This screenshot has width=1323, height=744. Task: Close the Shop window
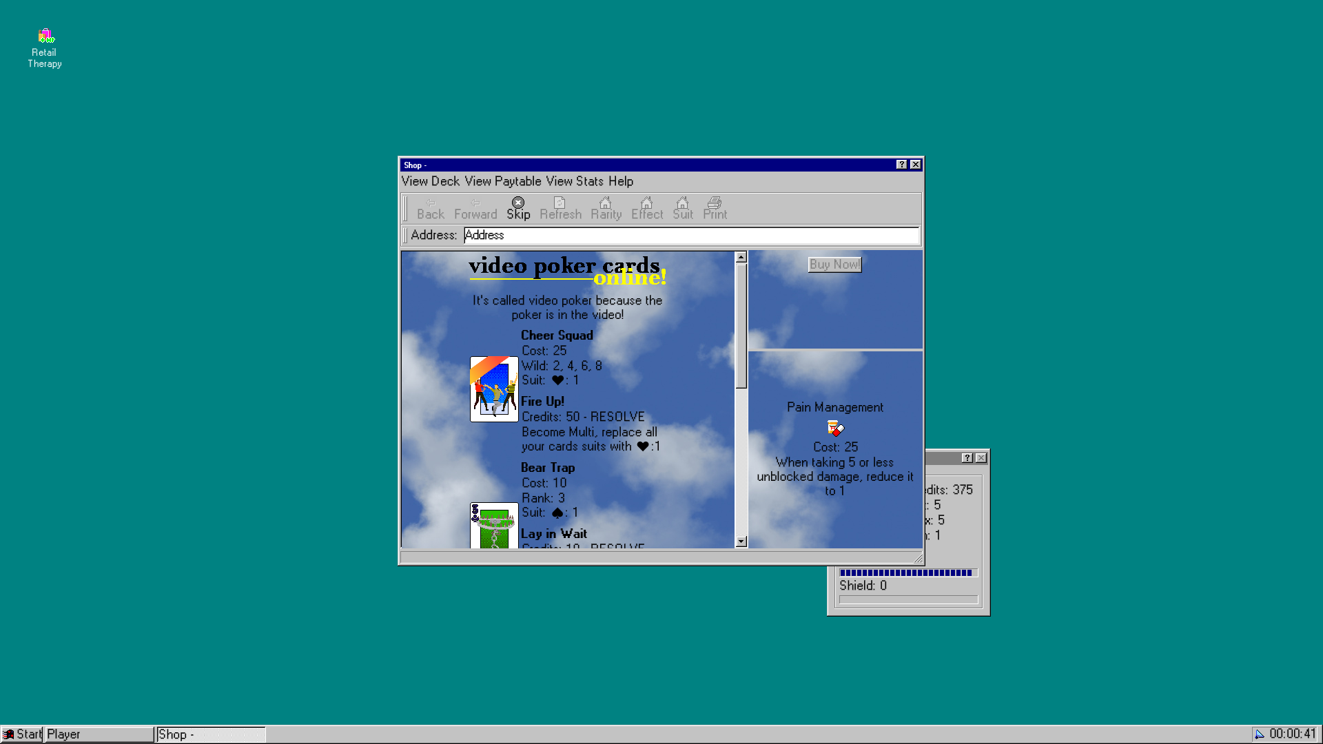coord(915,165)
